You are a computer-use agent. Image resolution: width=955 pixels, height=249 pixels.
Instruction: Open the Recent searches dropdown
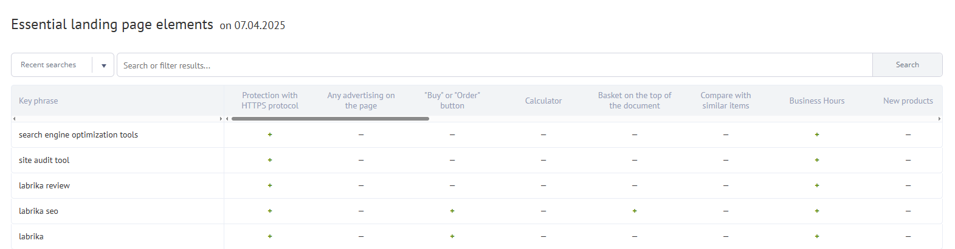(x=49, y=65)
